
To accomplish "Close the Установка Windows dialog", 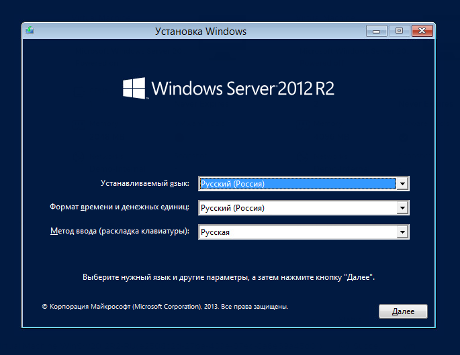I will (422, 31).
